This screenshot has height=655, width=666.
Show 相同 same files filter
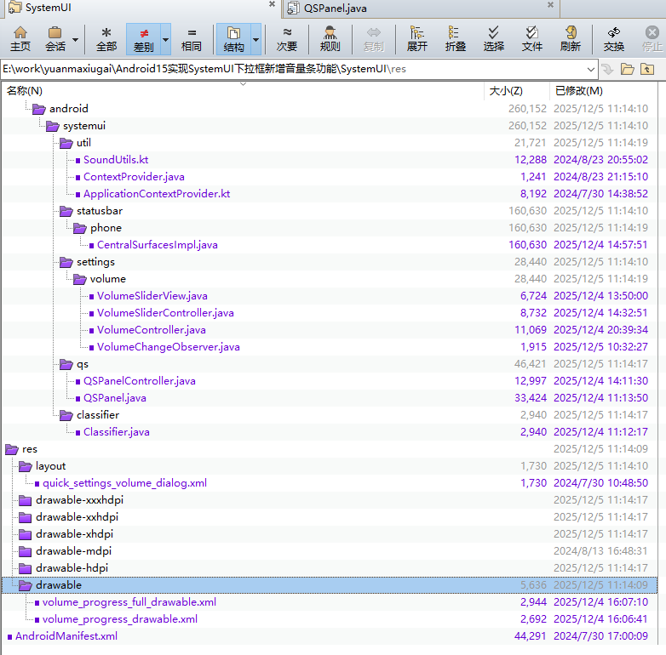tap(191, 39)
